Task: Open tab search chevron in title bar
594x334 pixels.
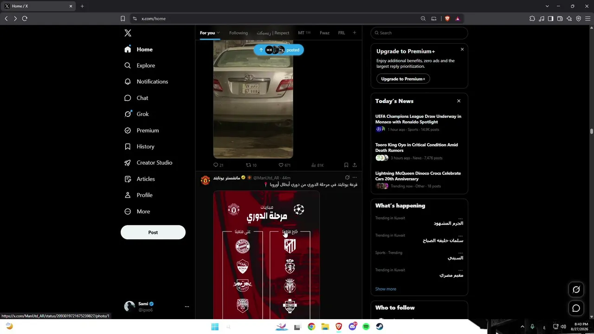Action: tap(547, 6)
